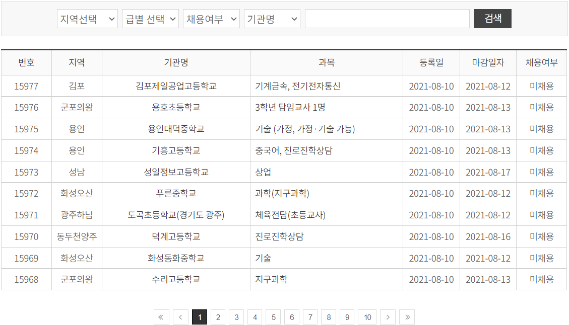This screenshot has width=569, height=325.
Task: Jump to the last page with double-right arrow
Action: pos(407,317)
